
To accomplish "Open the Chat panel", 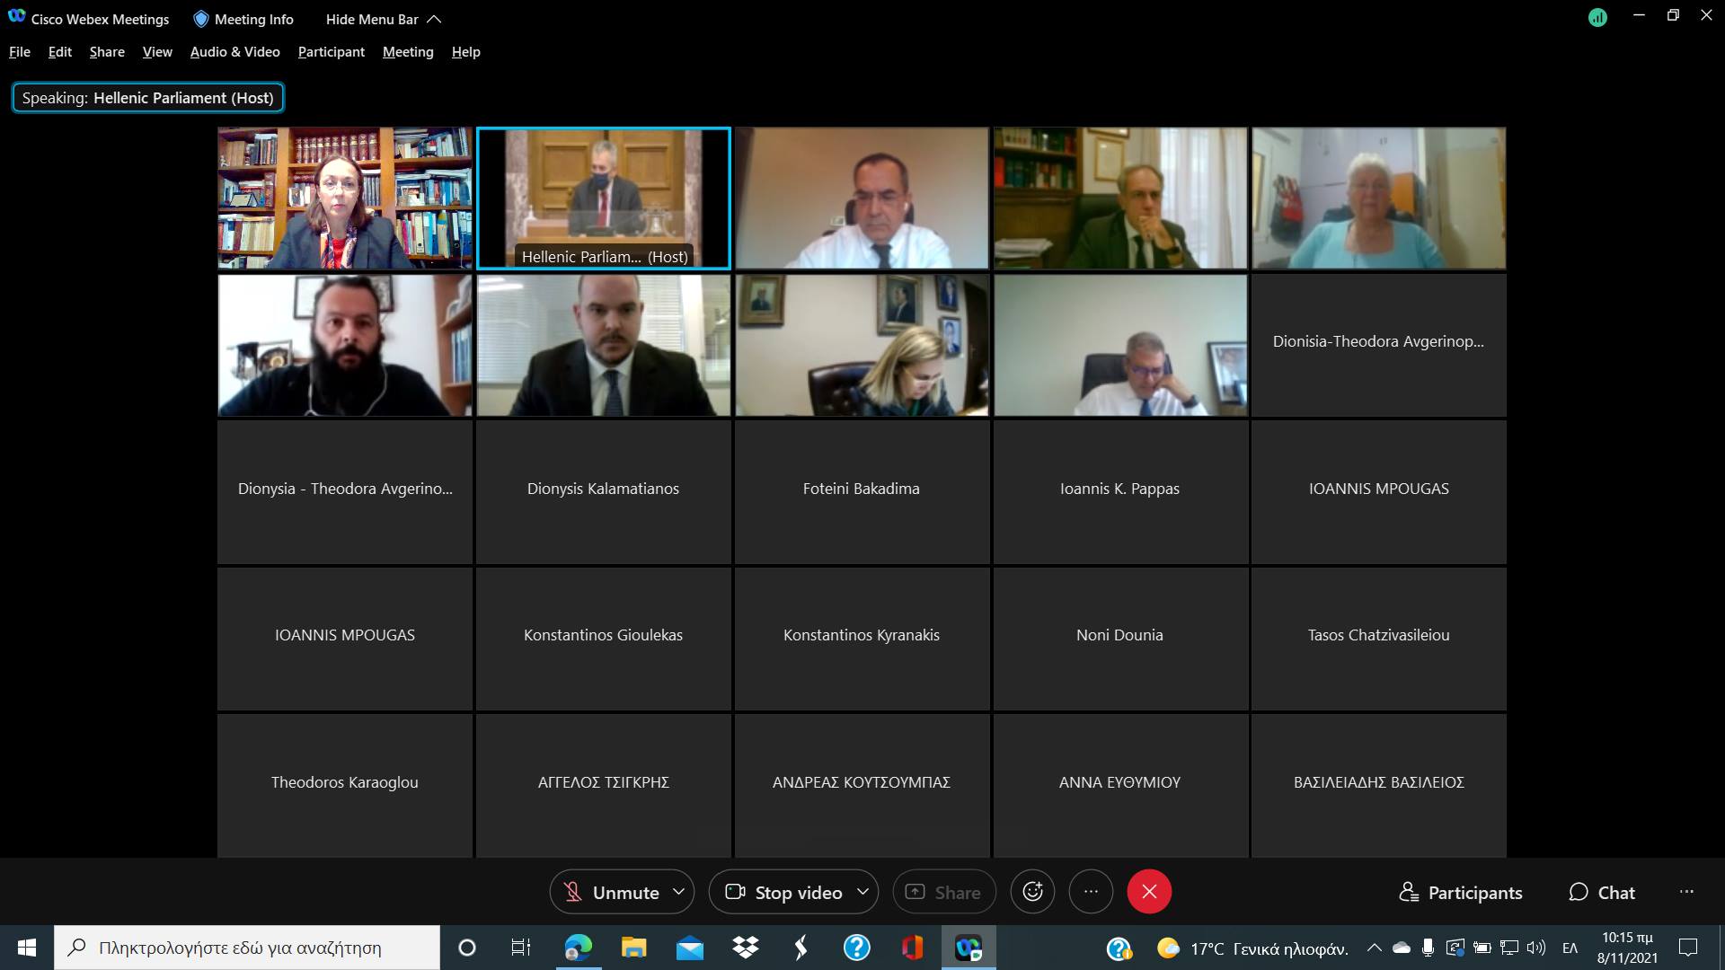I will click(1602, 893).
